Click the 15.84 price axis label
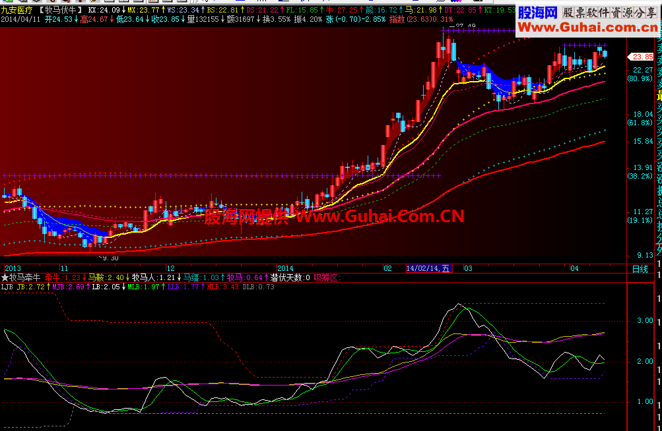The width and height of the screenshot is (662, 431). point(643,142)
